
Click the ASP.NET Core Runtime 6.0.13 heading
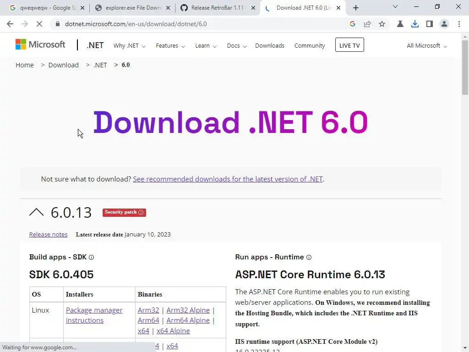point(310,275)
